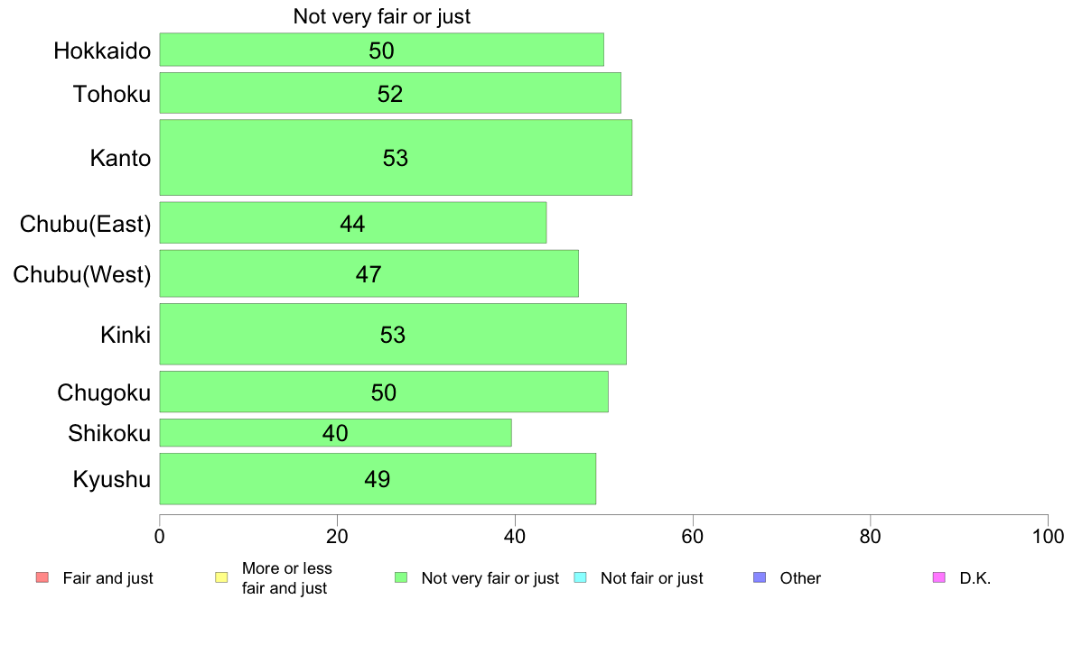The height and width of the screenshot is (664, 1073).
Task: Click the 100 tick on the x-axis
Action: coord(1048,536)
